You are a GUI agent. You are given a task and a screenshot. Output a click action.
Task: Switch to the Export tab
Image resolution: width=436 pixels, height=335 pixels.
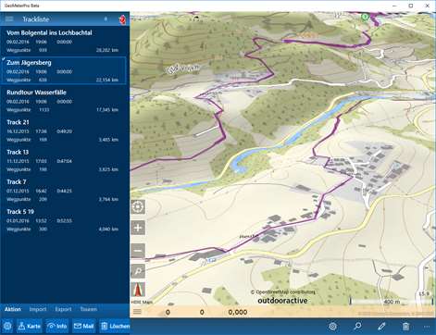pyautogui.click(x=63, y=309)
